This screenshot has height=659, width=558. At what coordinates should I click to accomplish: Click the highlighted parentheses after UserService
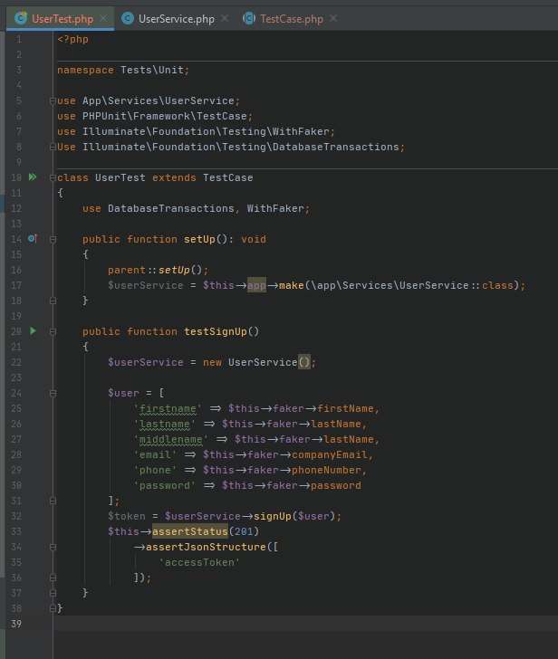pos(304,362)
